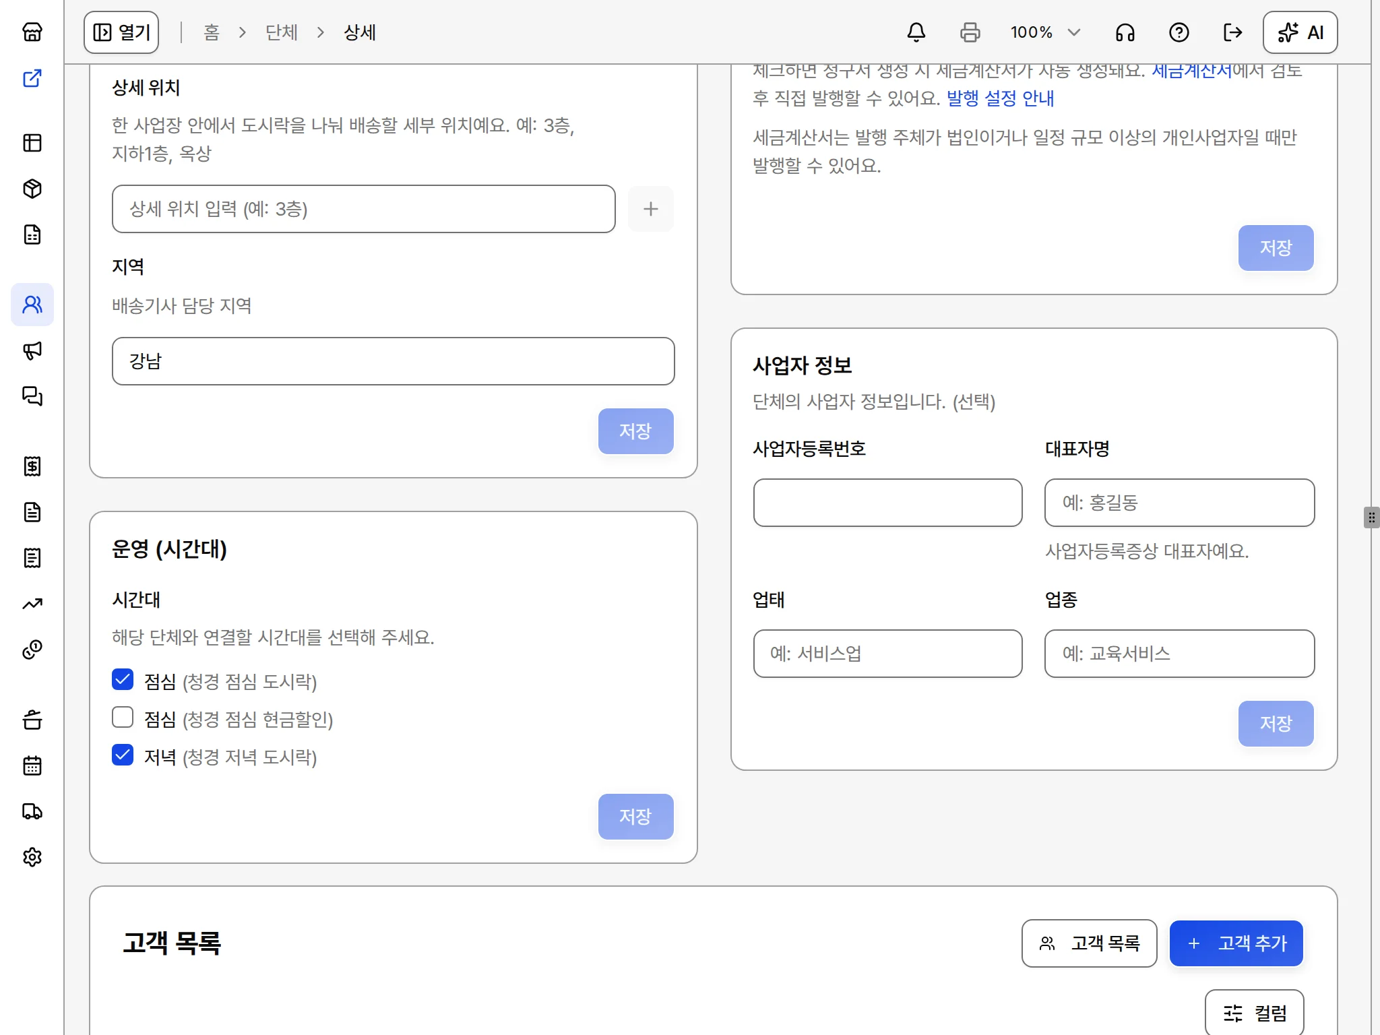Click the logout icon
The image size is (1380, 1035).
coord(1233,32)
